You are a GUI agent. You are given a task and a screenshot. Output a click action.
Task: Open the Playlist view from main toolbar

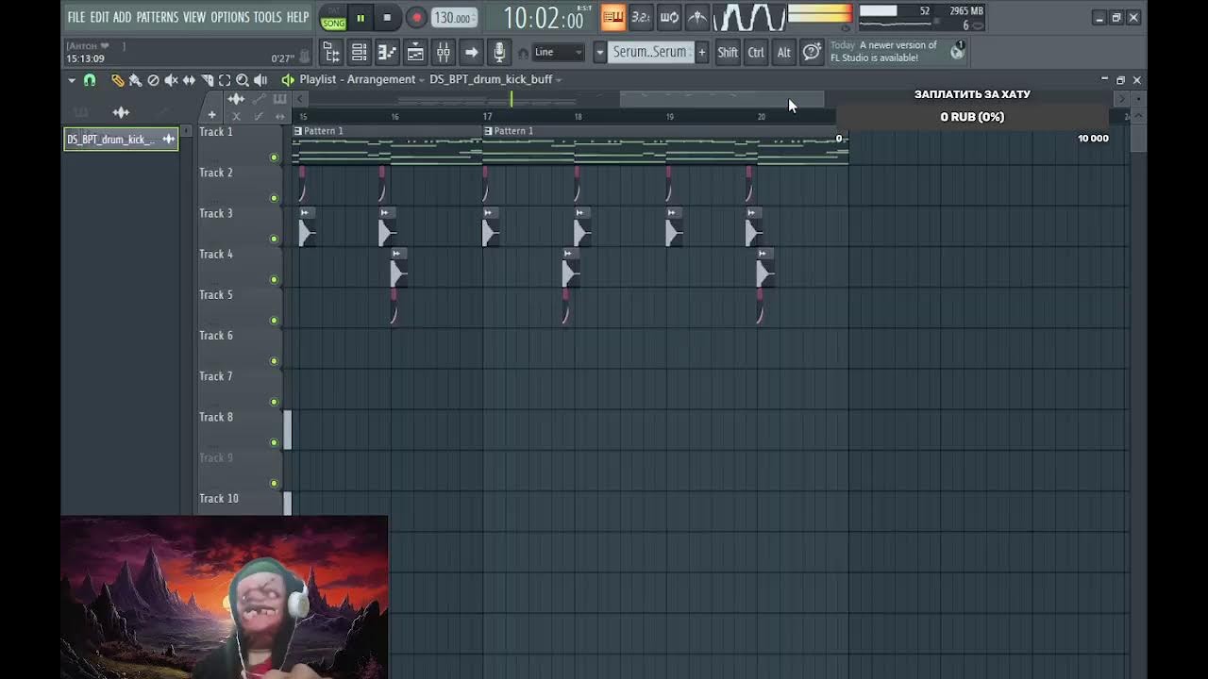pyautogui.click(x=331, y=53)
